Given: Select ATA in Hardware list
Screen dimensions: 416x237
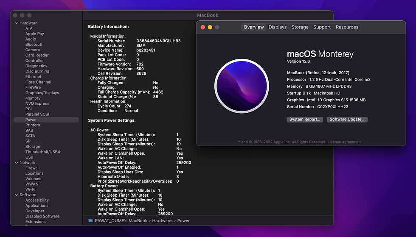Looking at the screenshot, I should pos(29,28).
